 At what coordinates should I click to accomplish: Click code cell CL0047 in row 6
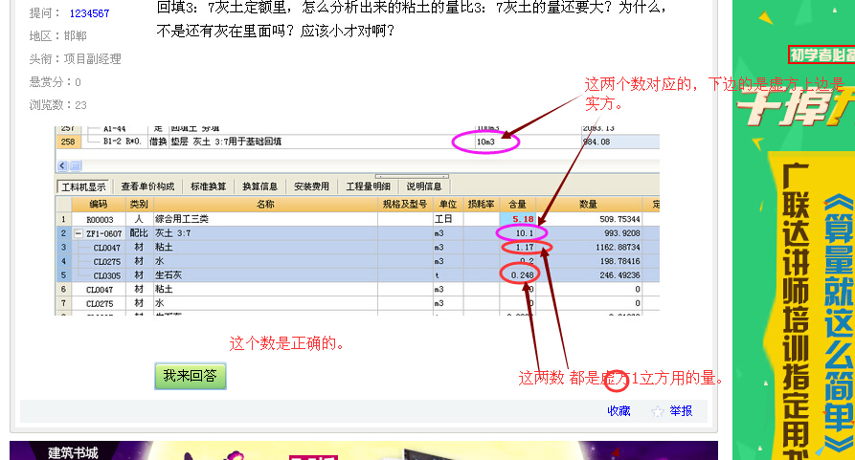click(99, 290)
